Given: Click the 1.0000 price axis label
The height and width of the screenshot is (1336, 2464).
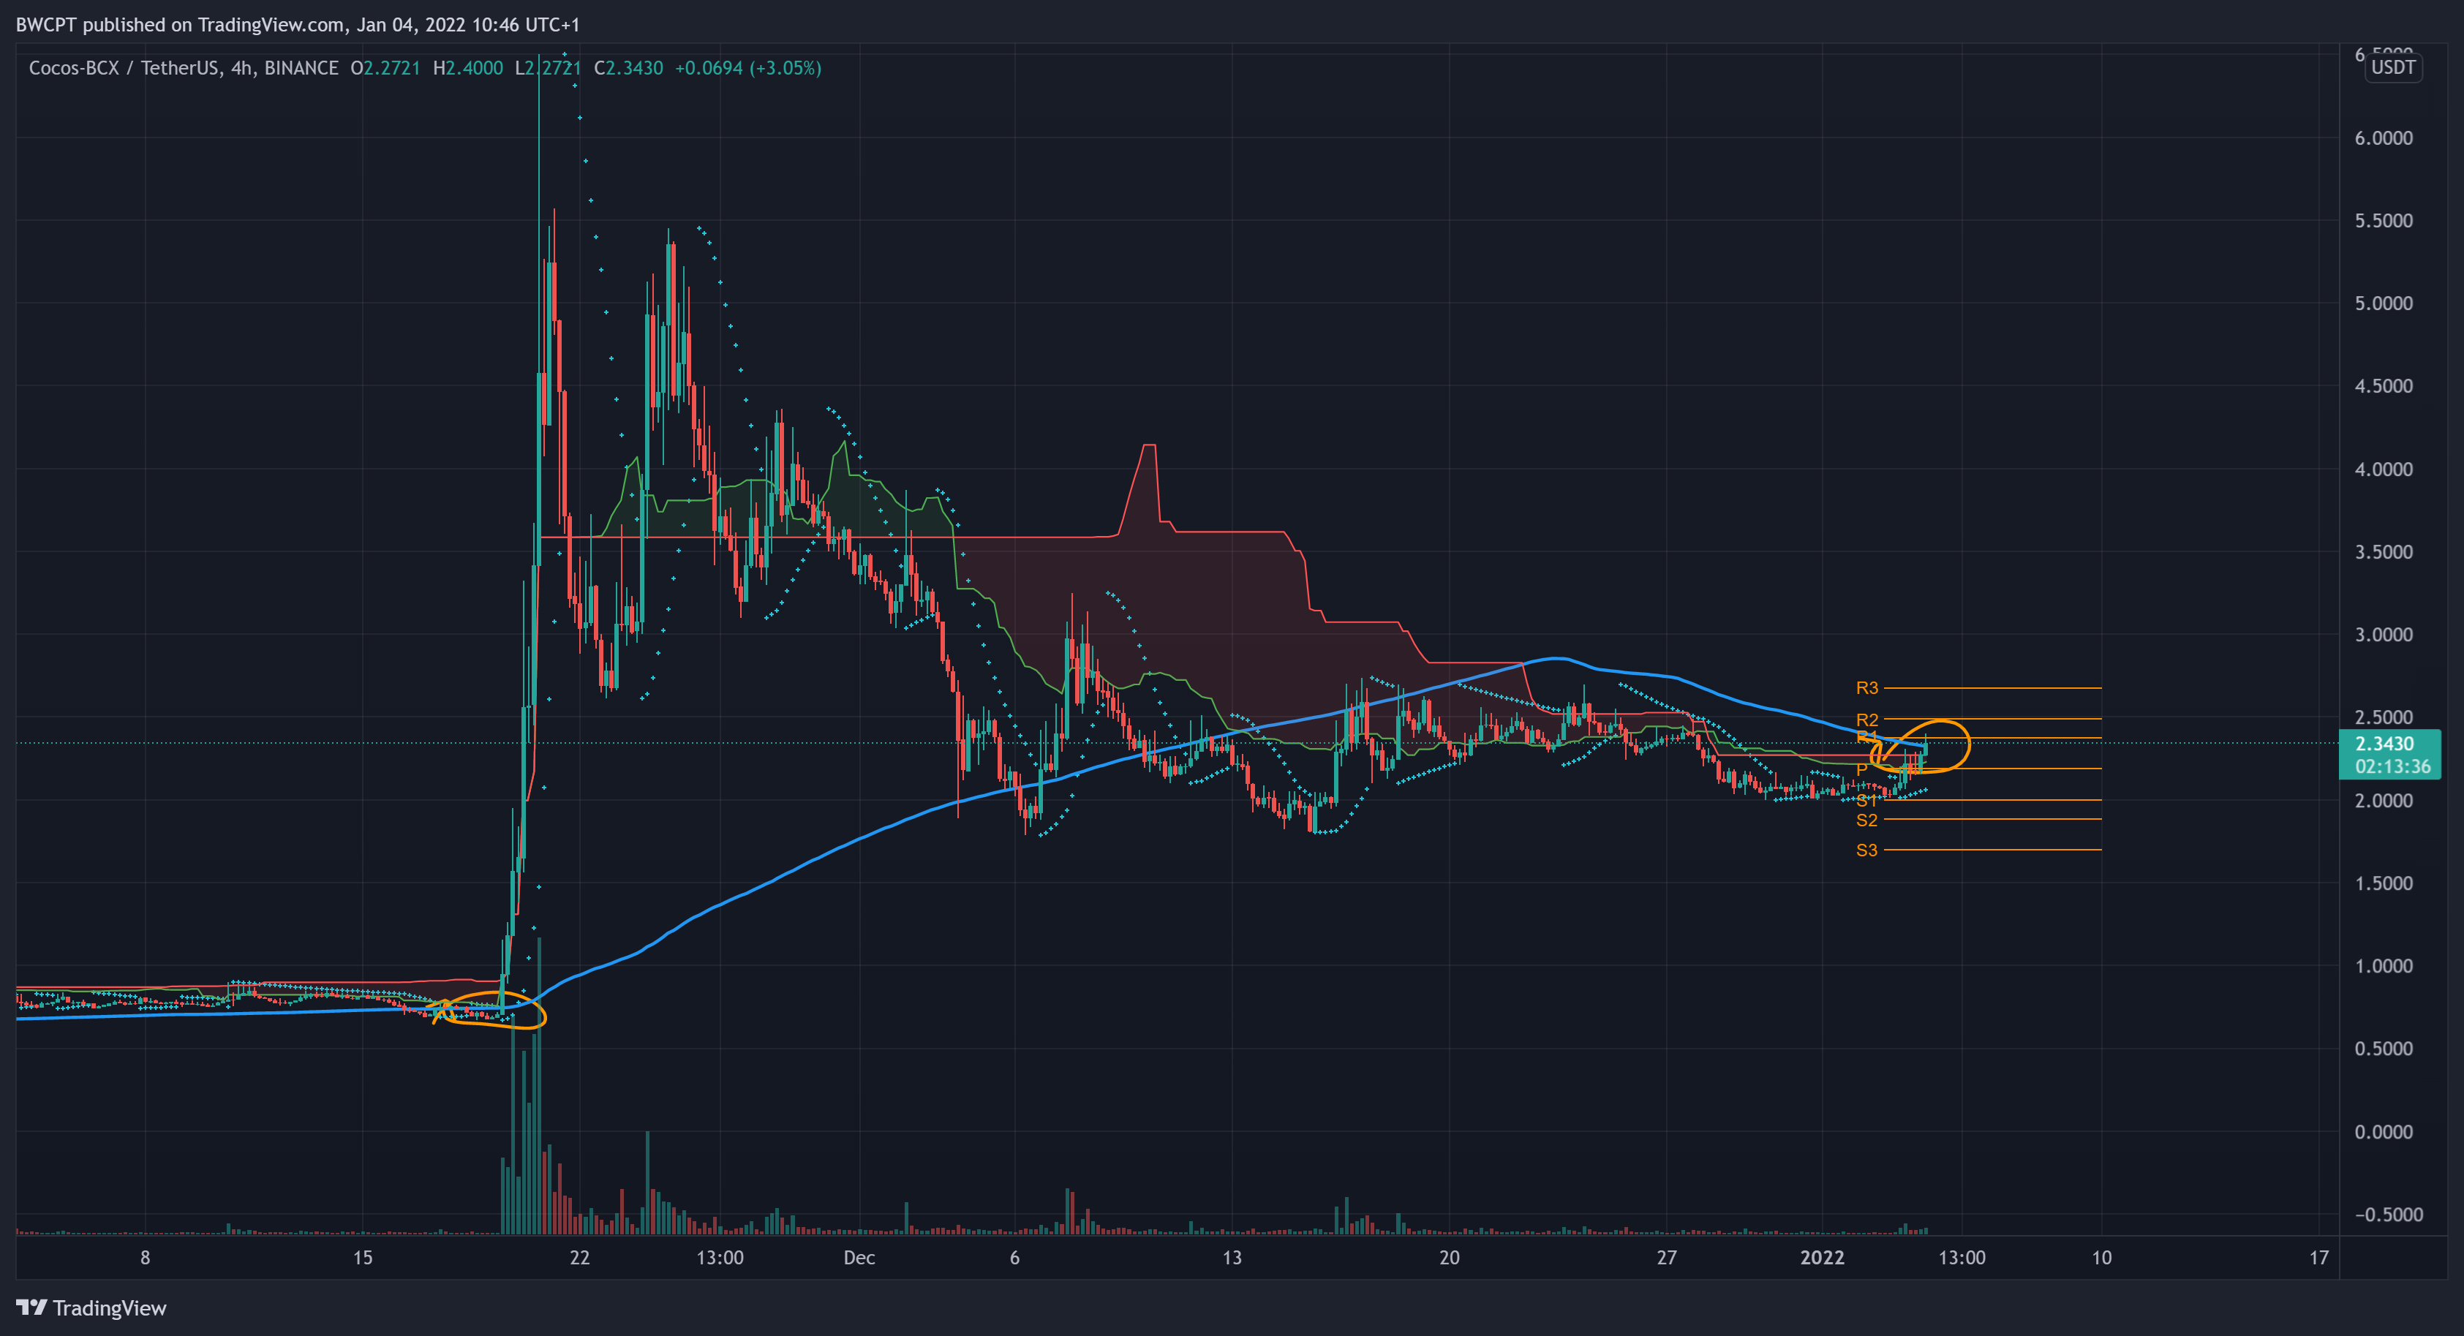Looking at the screenshot, I should (2383, 966).
